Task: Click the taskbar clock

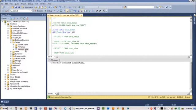Action: pyautogui.click(x=189, y=108)
